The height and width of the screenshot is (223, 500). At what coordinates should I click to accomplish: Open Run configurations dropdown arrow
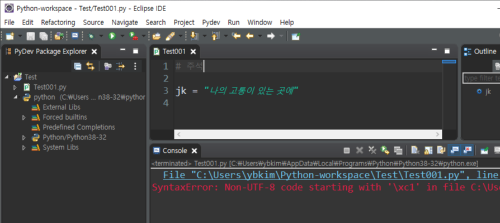pos(122,36)
